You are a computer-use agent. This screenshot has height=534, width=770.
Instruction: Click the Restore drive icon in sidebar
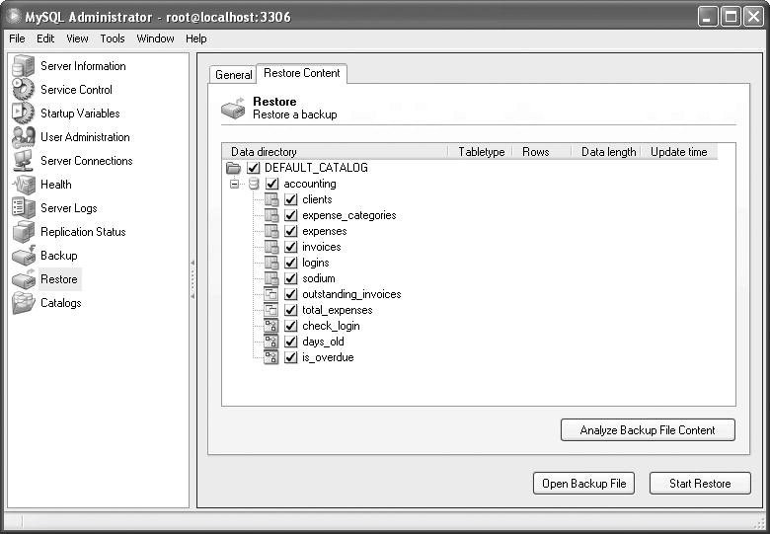tap(23, 278)
